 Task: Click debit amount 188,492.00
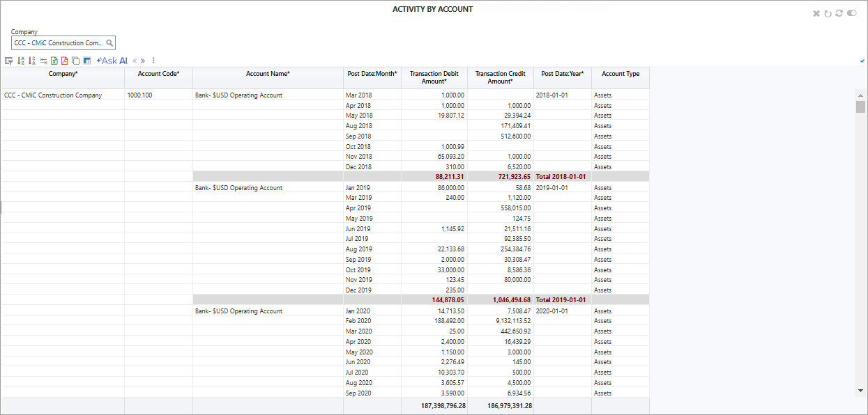coord(449,321)
